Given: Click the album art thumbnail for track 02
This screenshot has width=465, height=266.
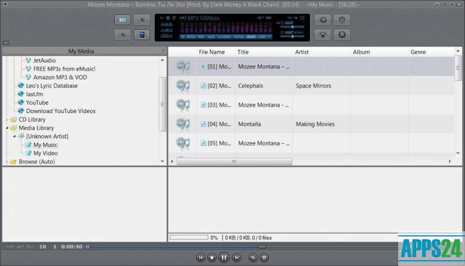Looking at the screenshot, I should pyautogui.click(x=183, y=86).
